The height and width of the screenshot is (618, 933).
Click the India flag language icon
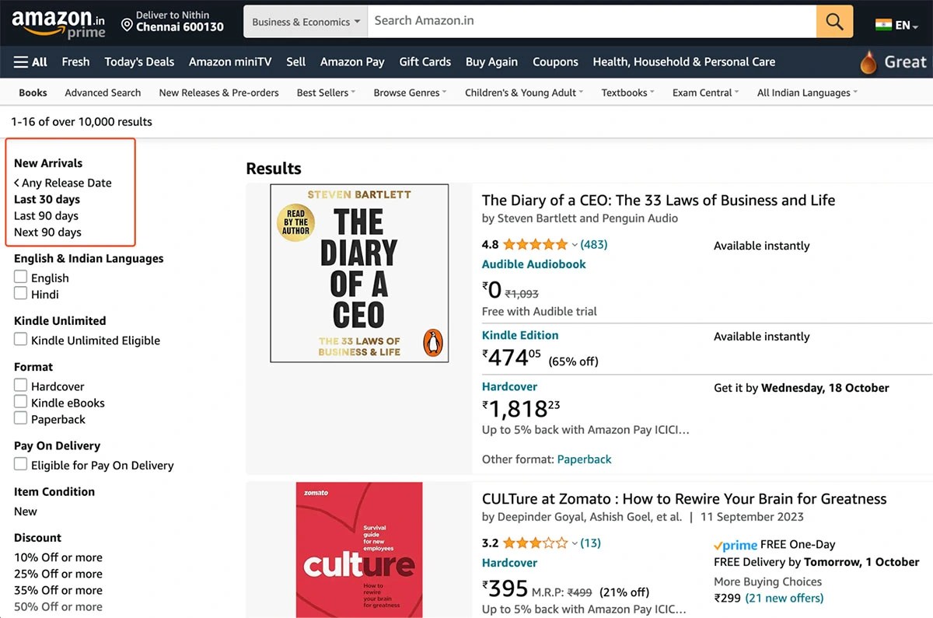pos(882,24)
